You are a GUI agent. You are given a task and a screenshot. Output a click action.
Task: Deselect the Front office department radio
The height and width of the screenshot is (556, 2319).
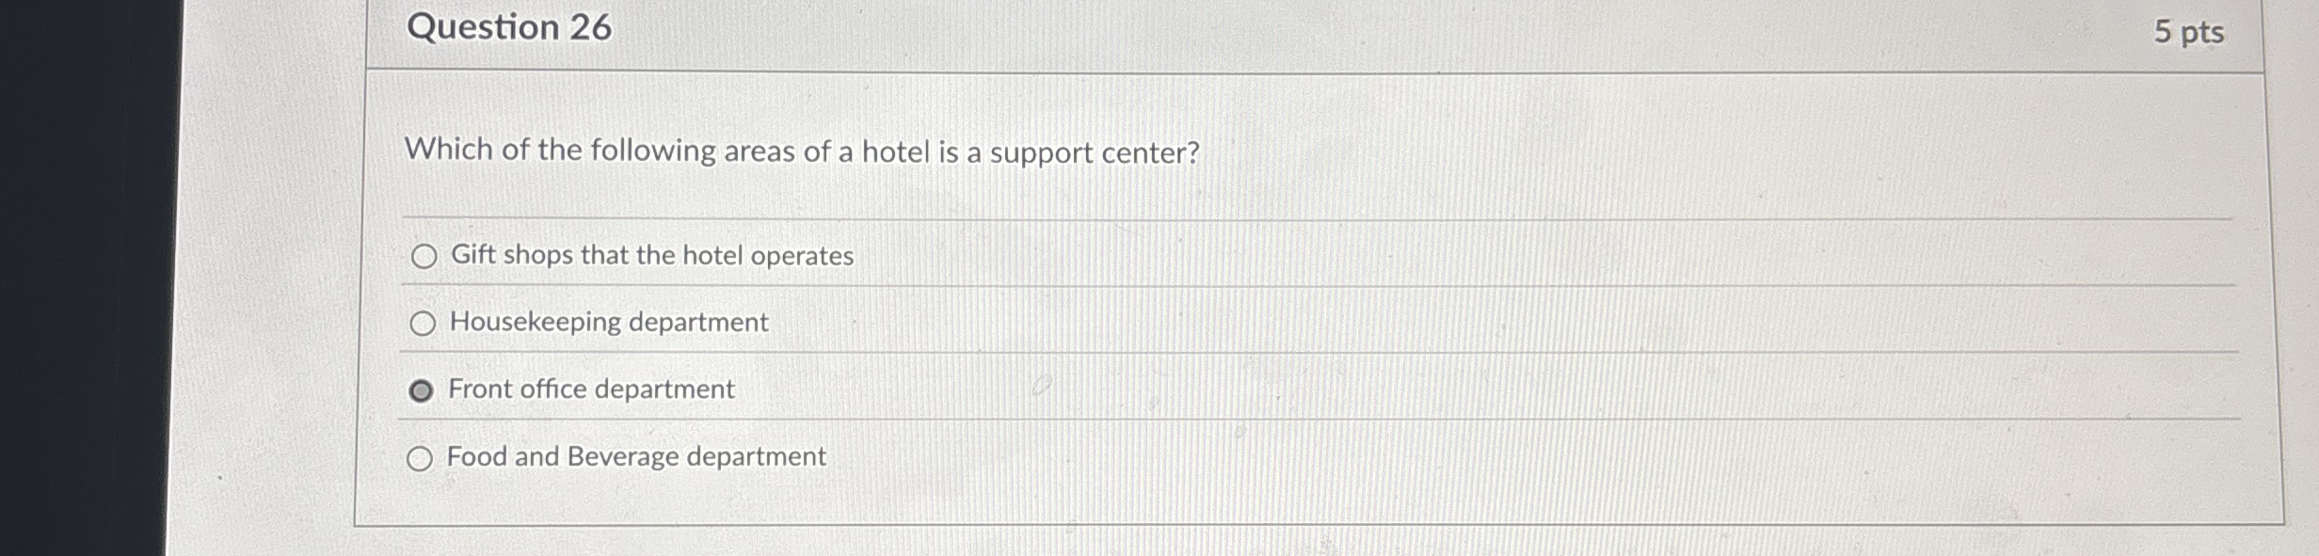[422, 389]
